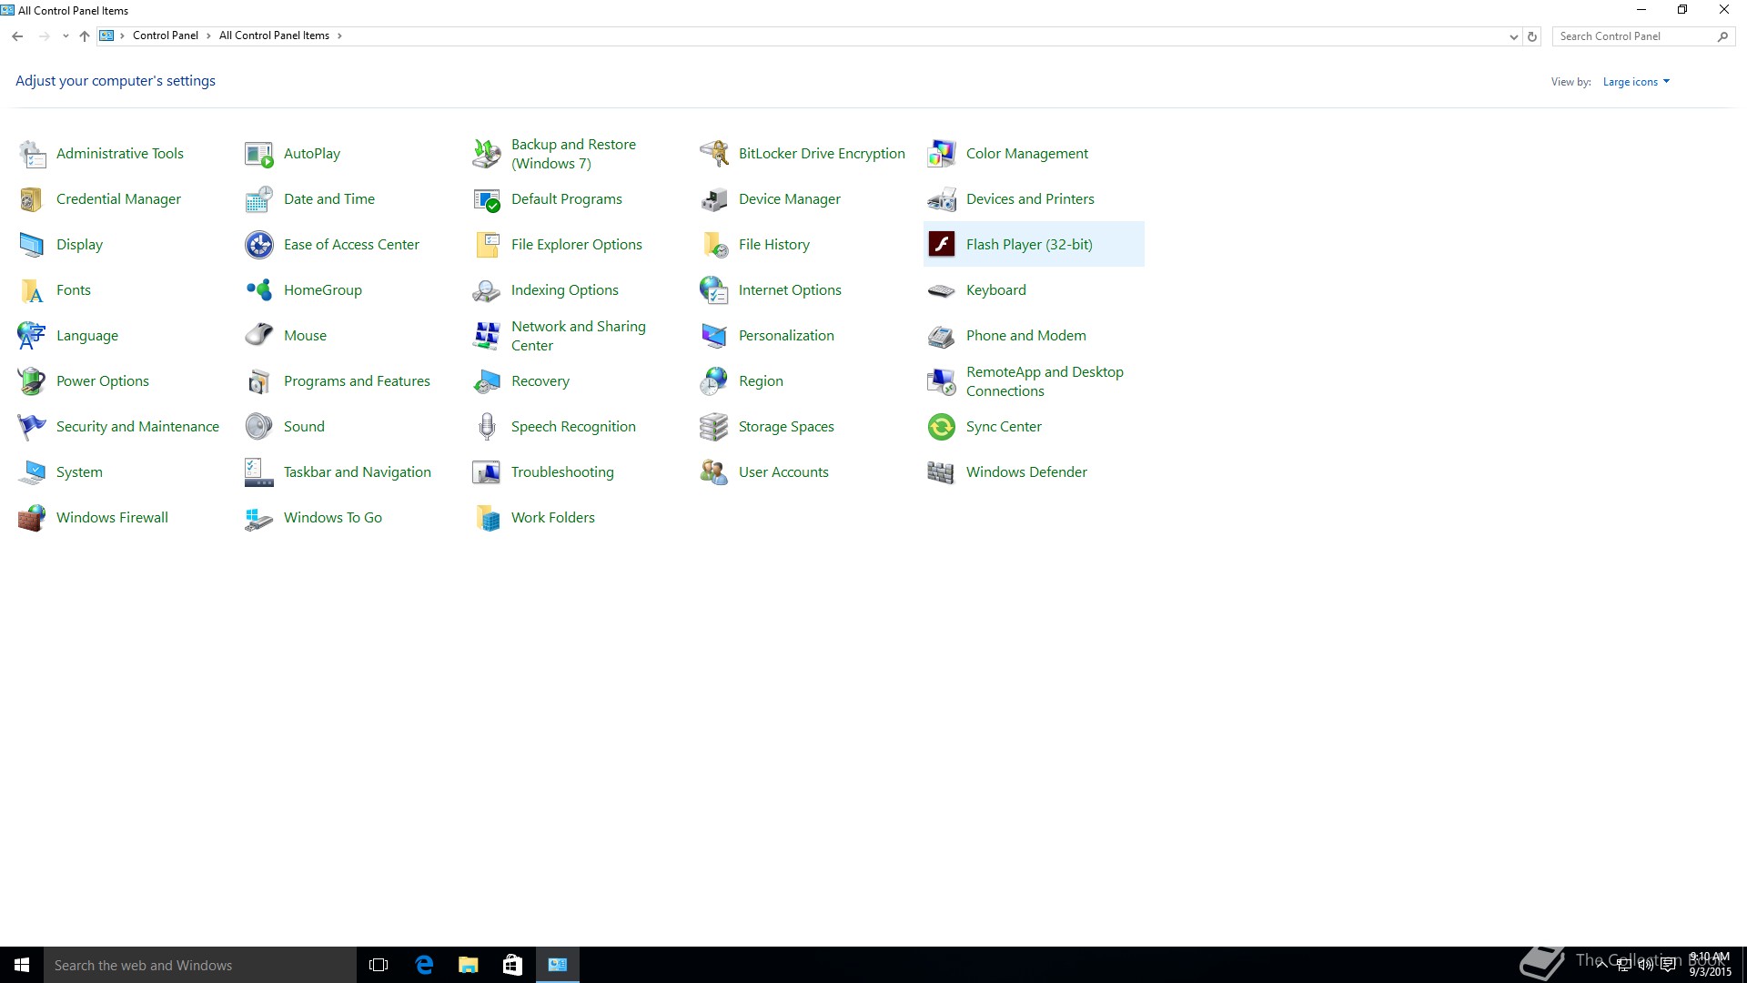Viewport: 1747px width, 983px height.
Task: Open the Indexing Options icon
Action: click(487, 290)
